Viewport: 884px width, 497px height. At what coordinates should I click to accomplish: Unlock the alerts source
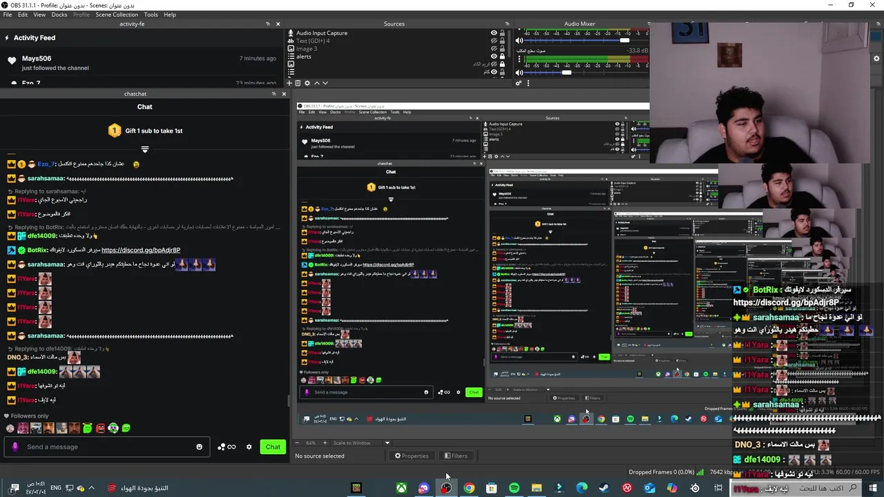[x=503, y=57]
